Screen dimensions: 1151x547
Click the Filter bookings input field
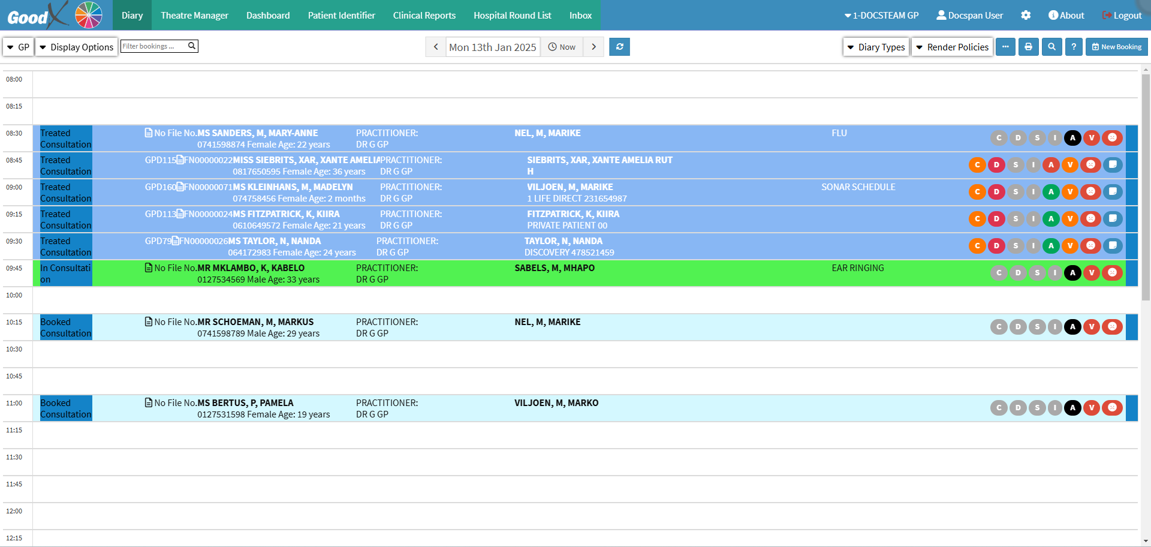(x=154, y=46)
